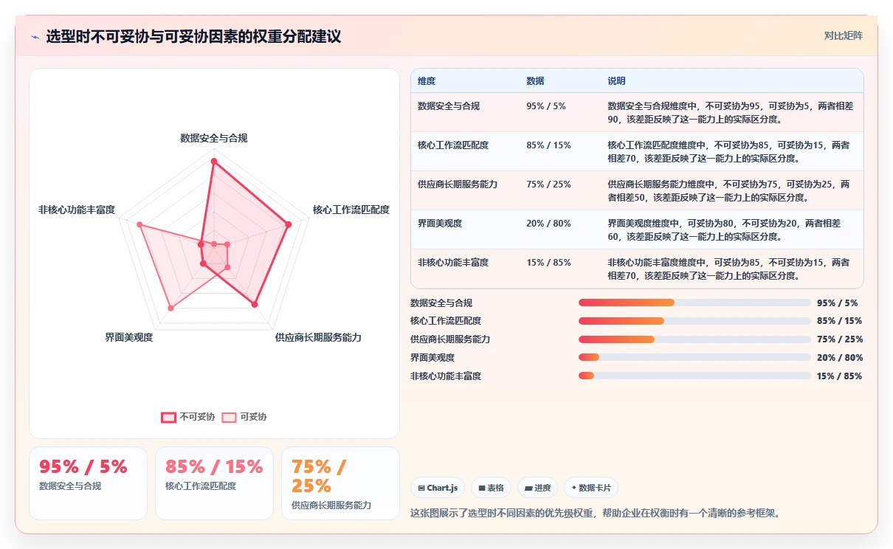Click the radar axis label 数据安全与合规

pos(214,138)
